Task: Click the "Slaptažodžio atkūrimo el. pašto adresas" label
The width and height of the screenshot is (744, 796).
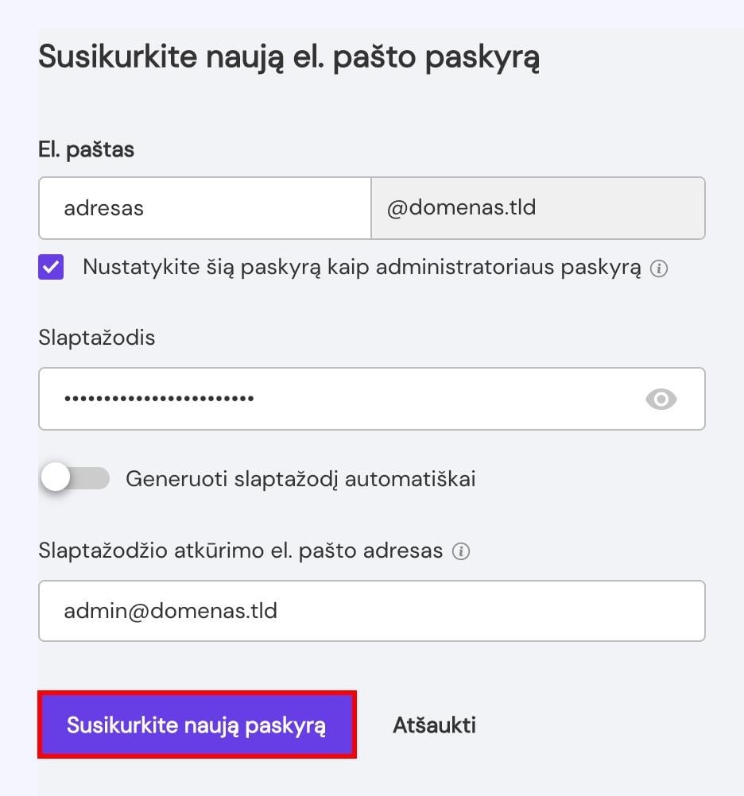Action: (240, 551)
